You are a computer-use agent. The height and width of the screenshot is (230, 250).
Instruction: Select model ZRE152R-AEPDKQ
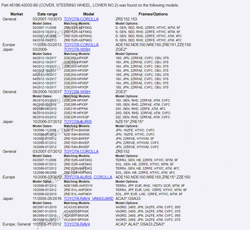coord(78,36)
